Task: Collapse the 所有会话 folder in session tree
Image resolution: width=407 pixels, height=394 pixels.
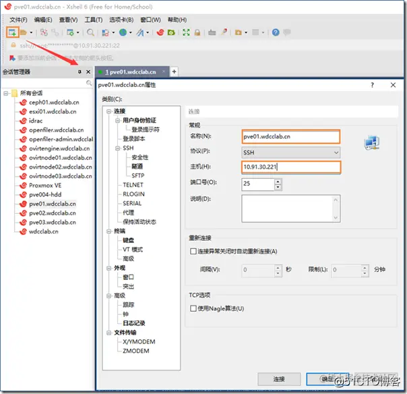Action: (5, 93)
